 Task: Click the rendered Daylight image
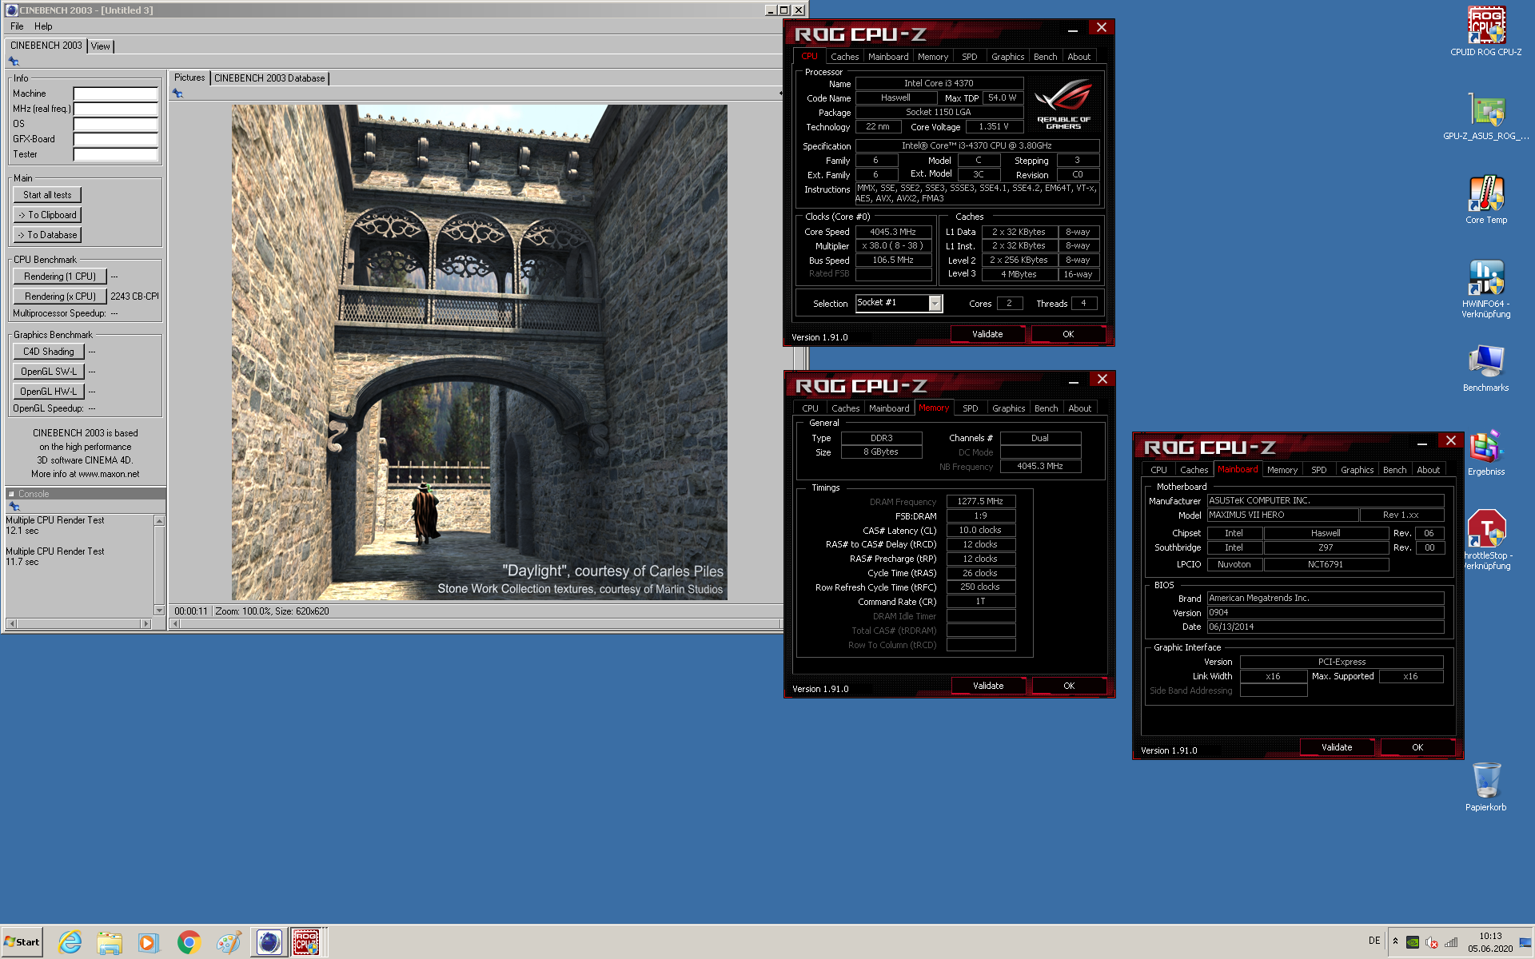pos(480,352)
